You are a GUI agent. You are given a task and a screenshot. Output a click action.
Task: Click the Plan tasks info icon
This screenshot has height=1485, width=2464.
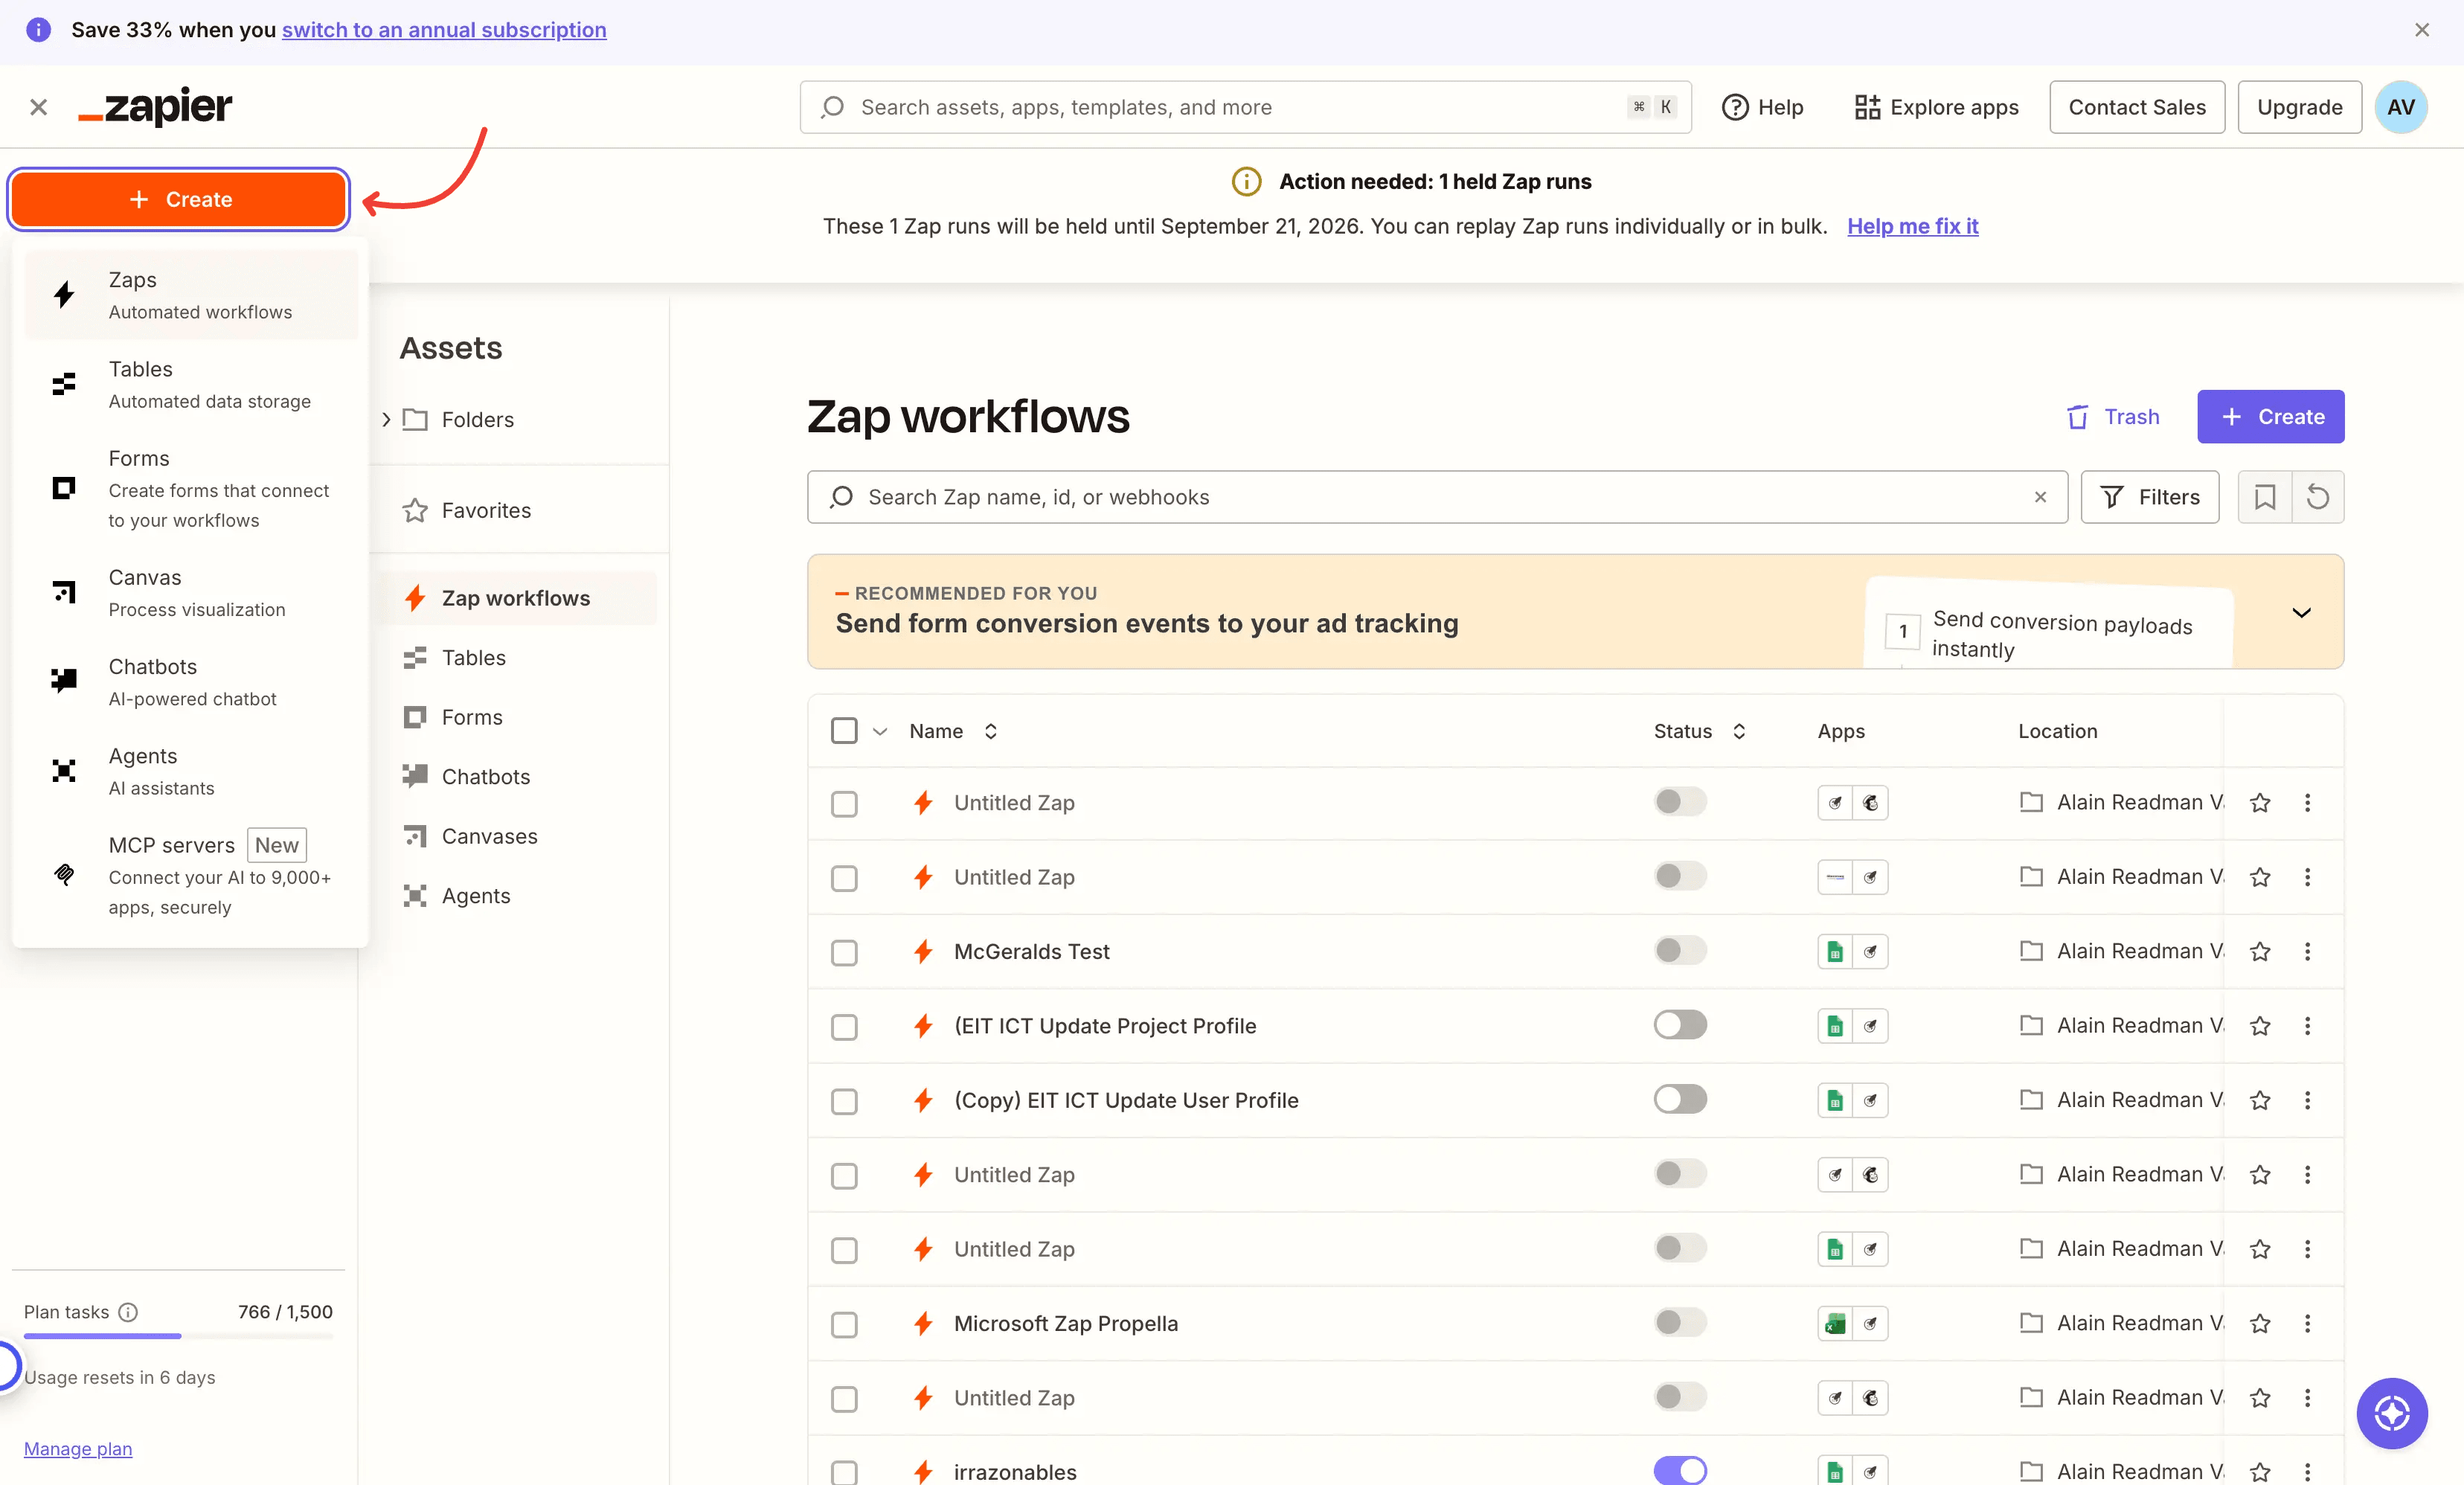[x=128, y=1312]
